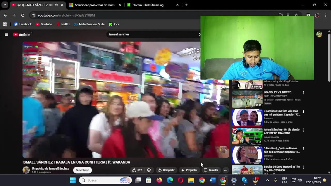The image size is (331, 186).
Task: Reload the page with the refresh icon
Action: [x=23, y=15]
